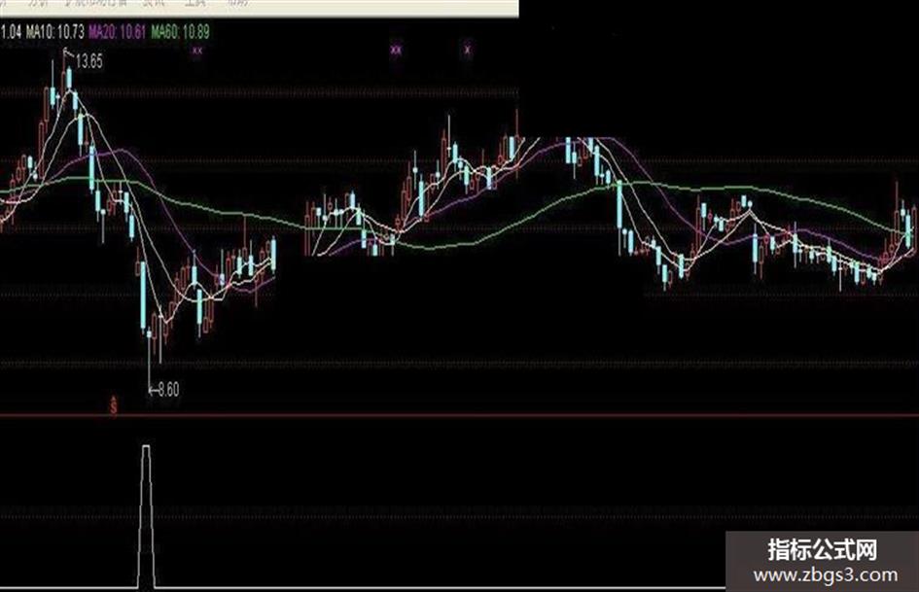The height and width of the screenshot is (592, 919).
Task: Select the red $ marker above divider
Action: click(114, 405)
